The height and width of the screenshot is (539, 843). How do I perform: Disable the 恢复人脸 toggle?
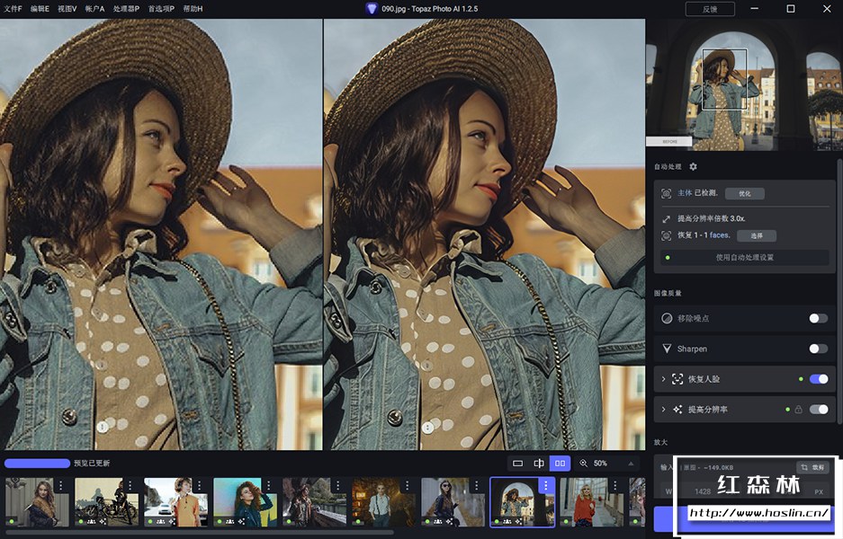coord(818,379)
